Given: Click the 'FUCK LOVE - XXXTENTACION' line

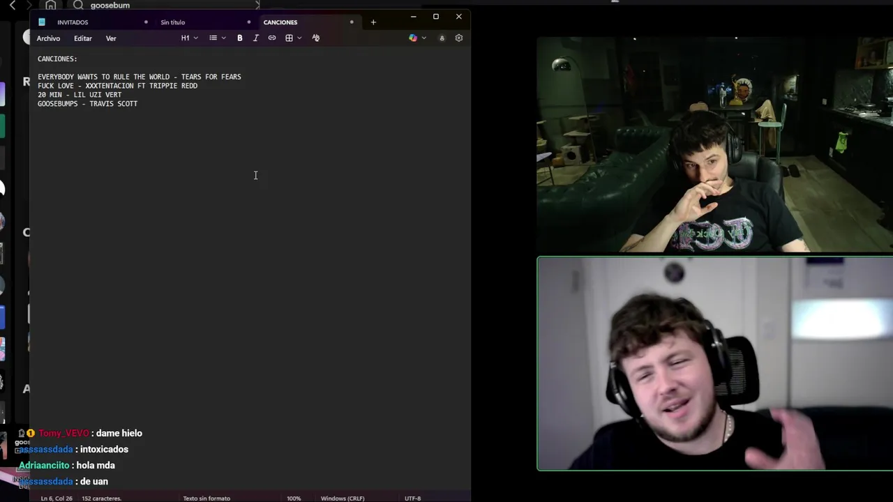Looking at the screenshot, I should click(x=117, y=86).
